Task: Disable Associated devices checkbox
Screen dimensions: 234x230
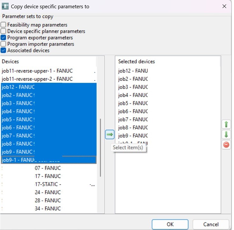Action: tap(4, 50)
